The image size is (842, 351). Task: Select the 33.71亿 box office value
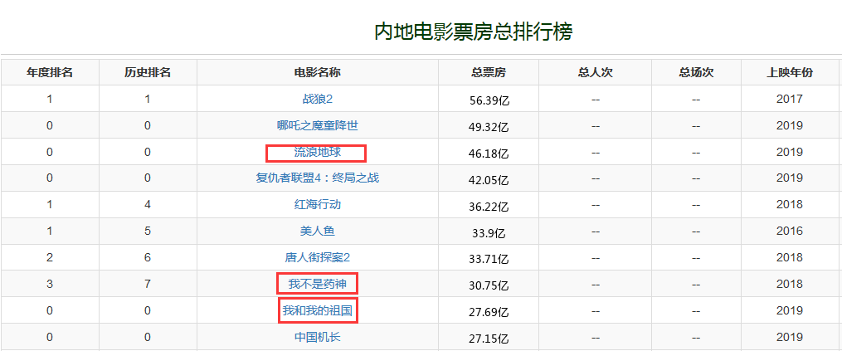489,260
